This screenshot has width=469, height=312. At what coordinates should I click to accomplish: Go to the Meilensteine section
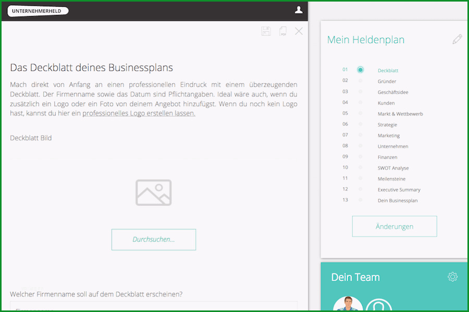coord(391,179)
